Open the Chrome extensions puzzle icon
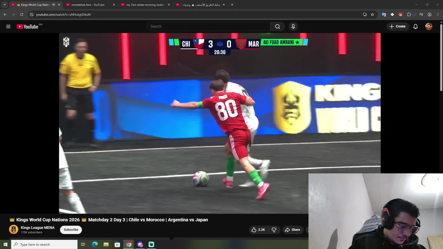The height and width of the screenshot is (249, 443). click(x=409, y=15)
